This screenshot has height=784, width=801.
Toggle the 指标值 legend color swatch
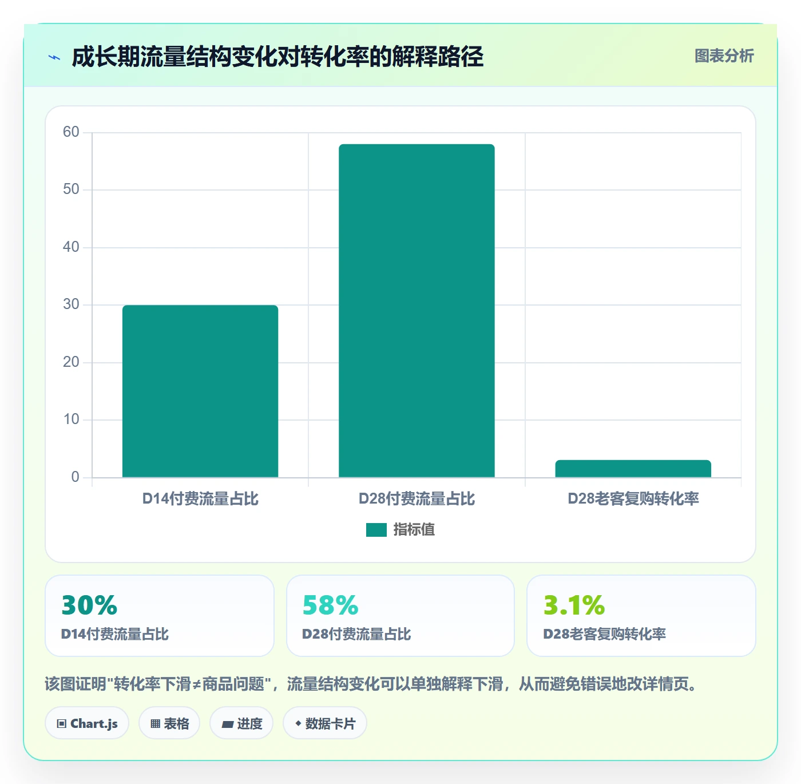tap(376, 530)
